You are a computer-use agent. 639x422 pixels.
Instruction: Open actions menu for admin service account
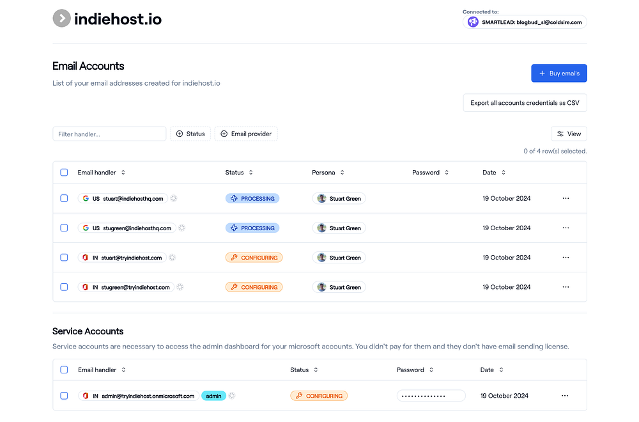[565, 396]
